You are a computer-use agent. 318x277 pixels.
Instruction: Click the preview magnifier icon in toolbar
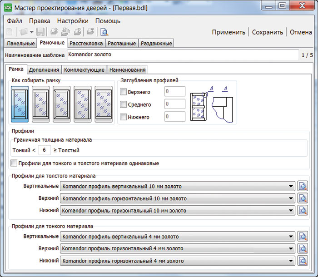click(104, 32)
